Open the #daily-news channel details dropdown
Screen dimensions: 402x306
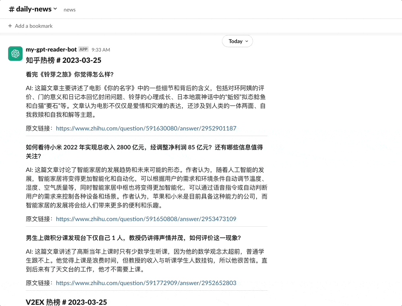point(33,9)
